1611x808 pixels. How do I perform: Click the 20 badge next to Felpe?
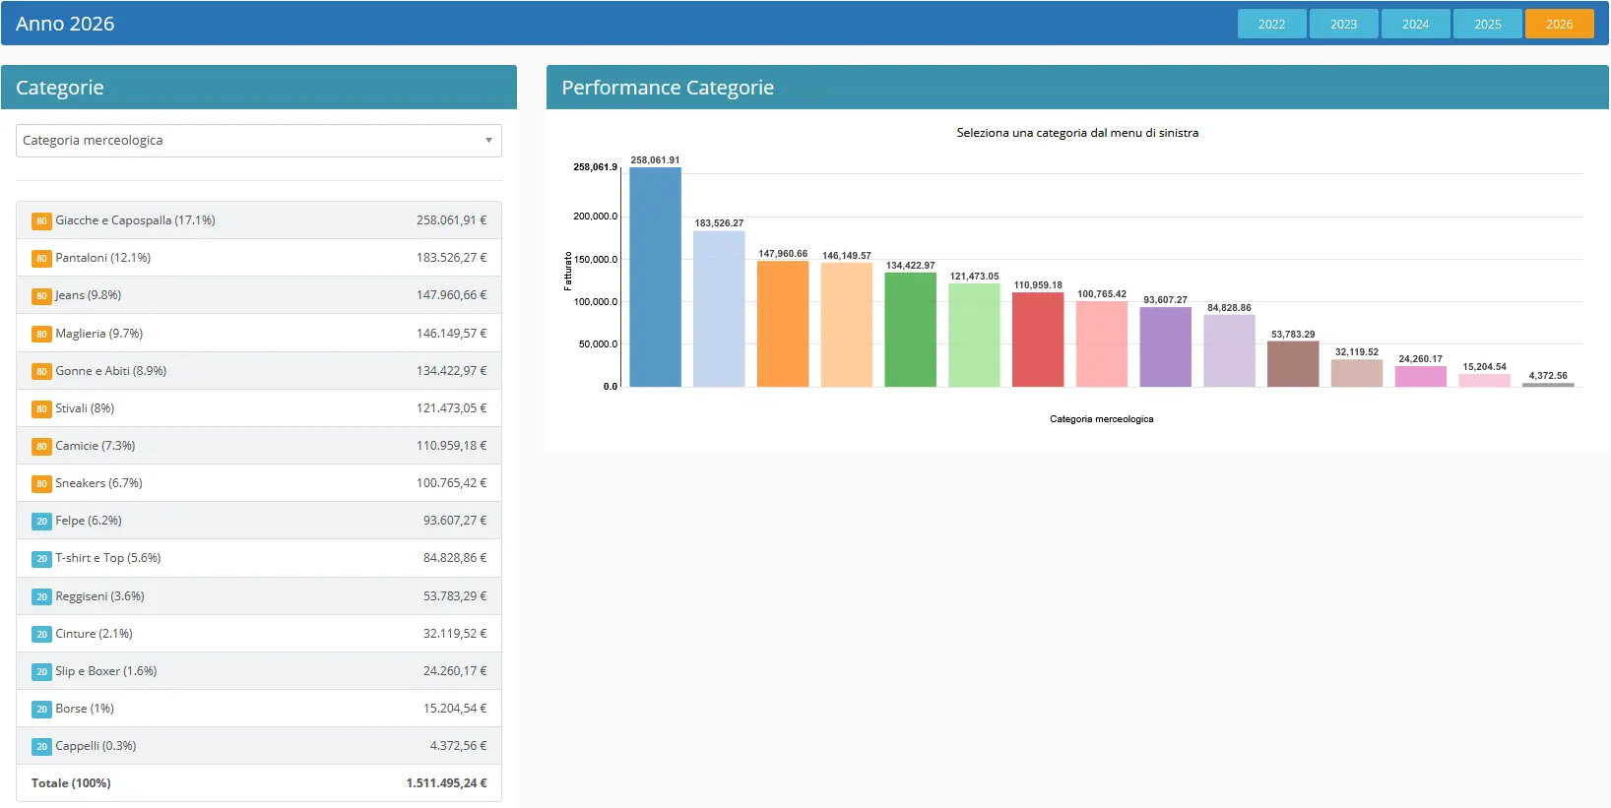click(x=41, y=522)
